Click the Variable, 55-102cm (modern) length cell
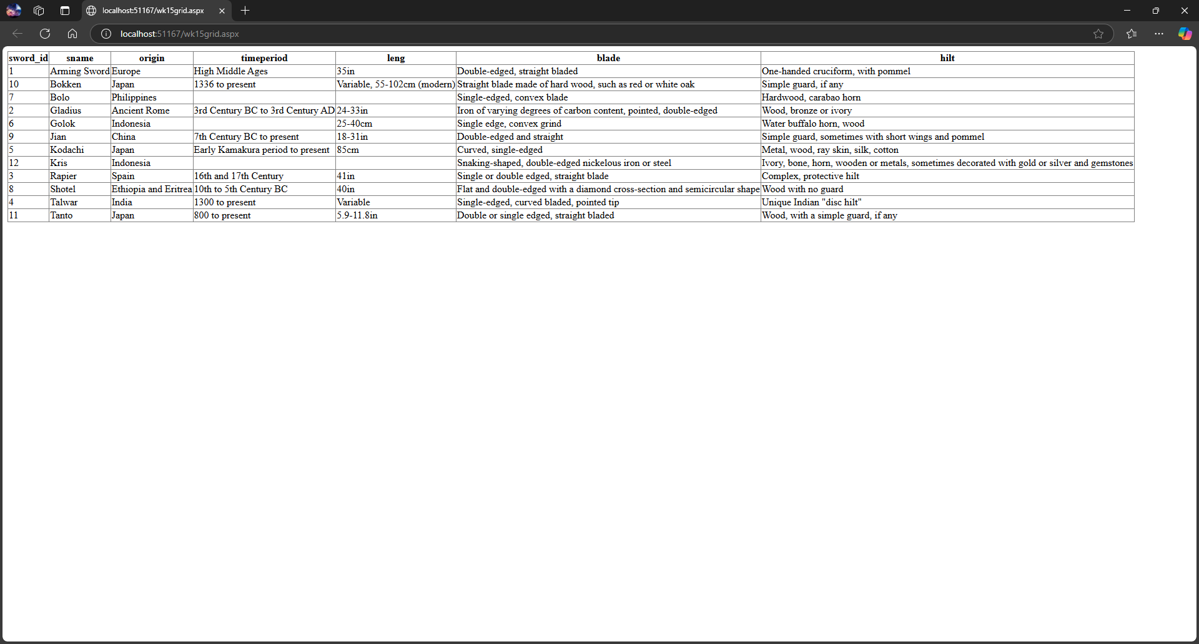This screenshot has width=1199, height=644. pyautogui.click(x=396, y=84)
